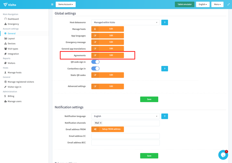Open the Demo Account dropdown
The width and height of the screenshot is (232, 163).
(65, 4)
